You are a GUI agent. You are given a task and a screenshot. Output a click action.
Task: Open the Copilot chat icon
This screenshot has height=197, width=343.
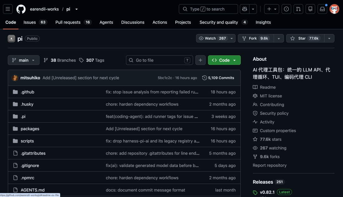[245, 9]
